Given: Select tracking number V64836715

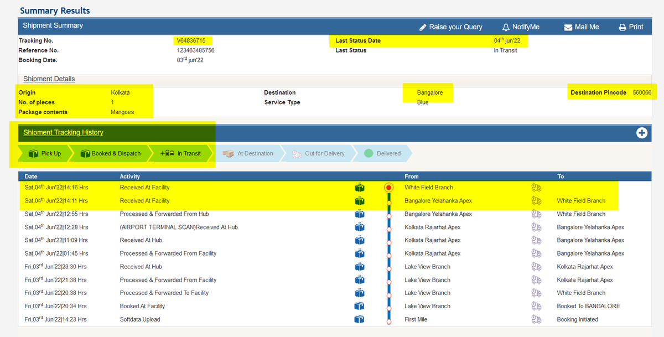Looking at the screenshot, I should (191, 41).
